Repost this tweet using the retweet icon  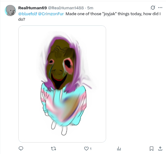pyautogui.click(x=53, y=149)
